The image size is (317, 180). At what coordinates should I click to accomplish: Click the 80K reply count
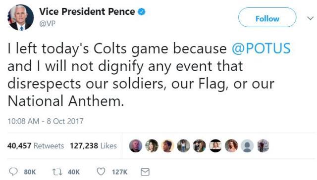tap(30, 172)
